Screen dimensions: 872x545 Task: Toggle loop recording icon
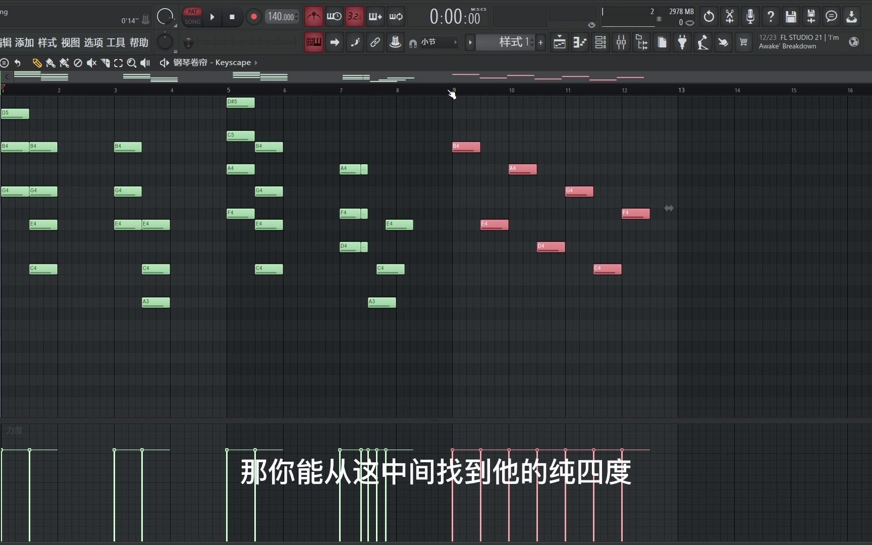396,17
